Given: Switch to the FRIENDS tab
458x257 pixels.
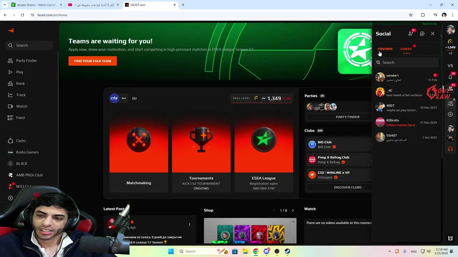Looking at the screenshot, I should pos(385,49).
